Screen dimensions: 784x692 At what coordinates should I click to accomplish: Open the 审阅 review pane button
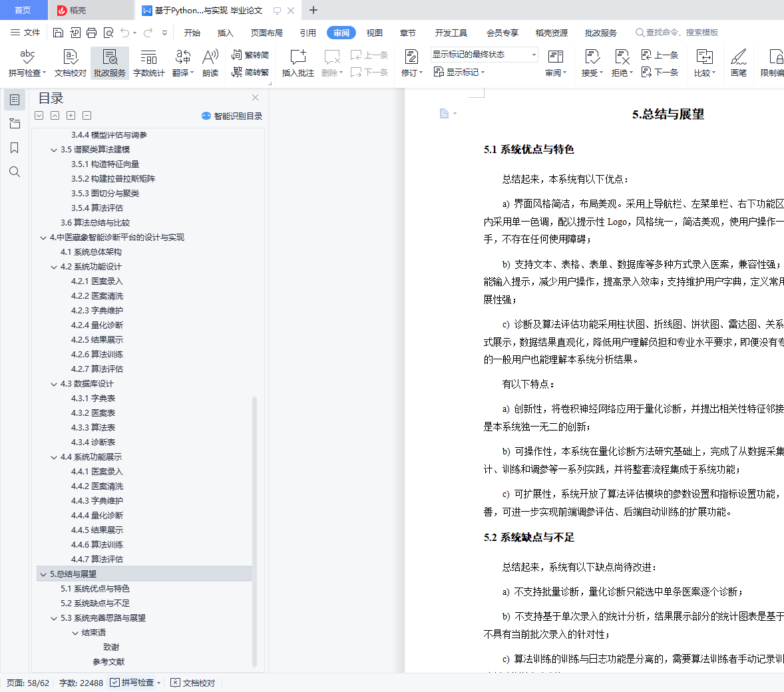(x=556, y=63)
